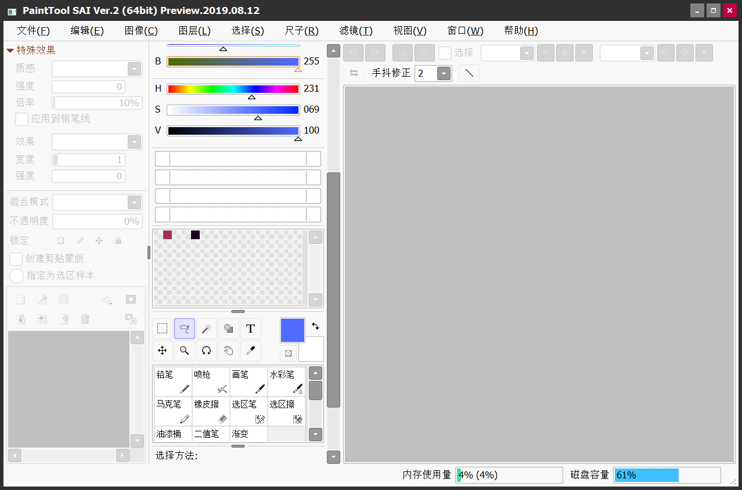Open the 图层(L) menu
742x490 pixels.
194,31
